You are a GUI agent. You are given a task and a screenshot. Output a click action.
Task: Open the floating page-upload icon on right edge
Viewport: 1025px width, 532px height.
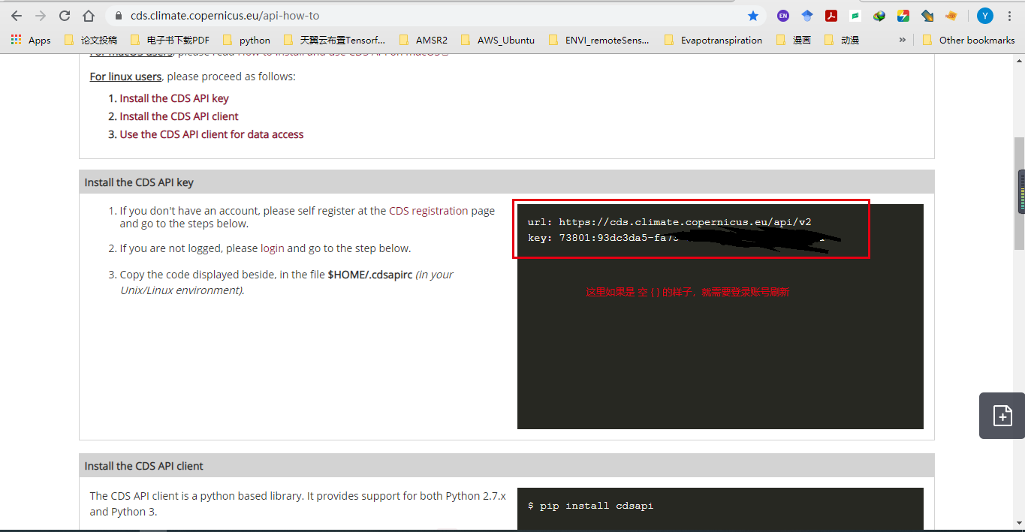[1001, 416]
